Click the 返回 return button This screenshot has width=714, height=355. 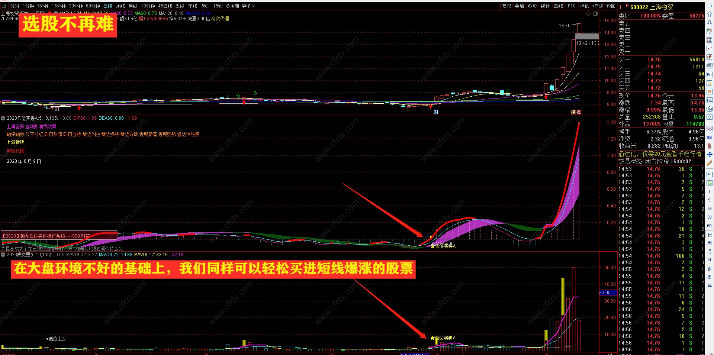coord(611,6)
